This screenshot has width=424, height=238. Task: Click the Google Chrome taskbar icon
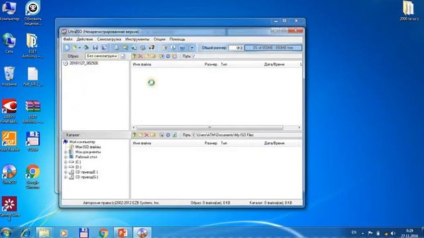(103, 233)
